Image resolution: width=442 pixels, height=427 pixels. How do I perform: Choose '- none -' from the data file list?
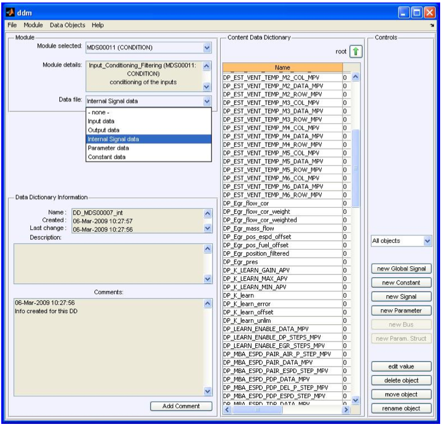pos(149,112)
